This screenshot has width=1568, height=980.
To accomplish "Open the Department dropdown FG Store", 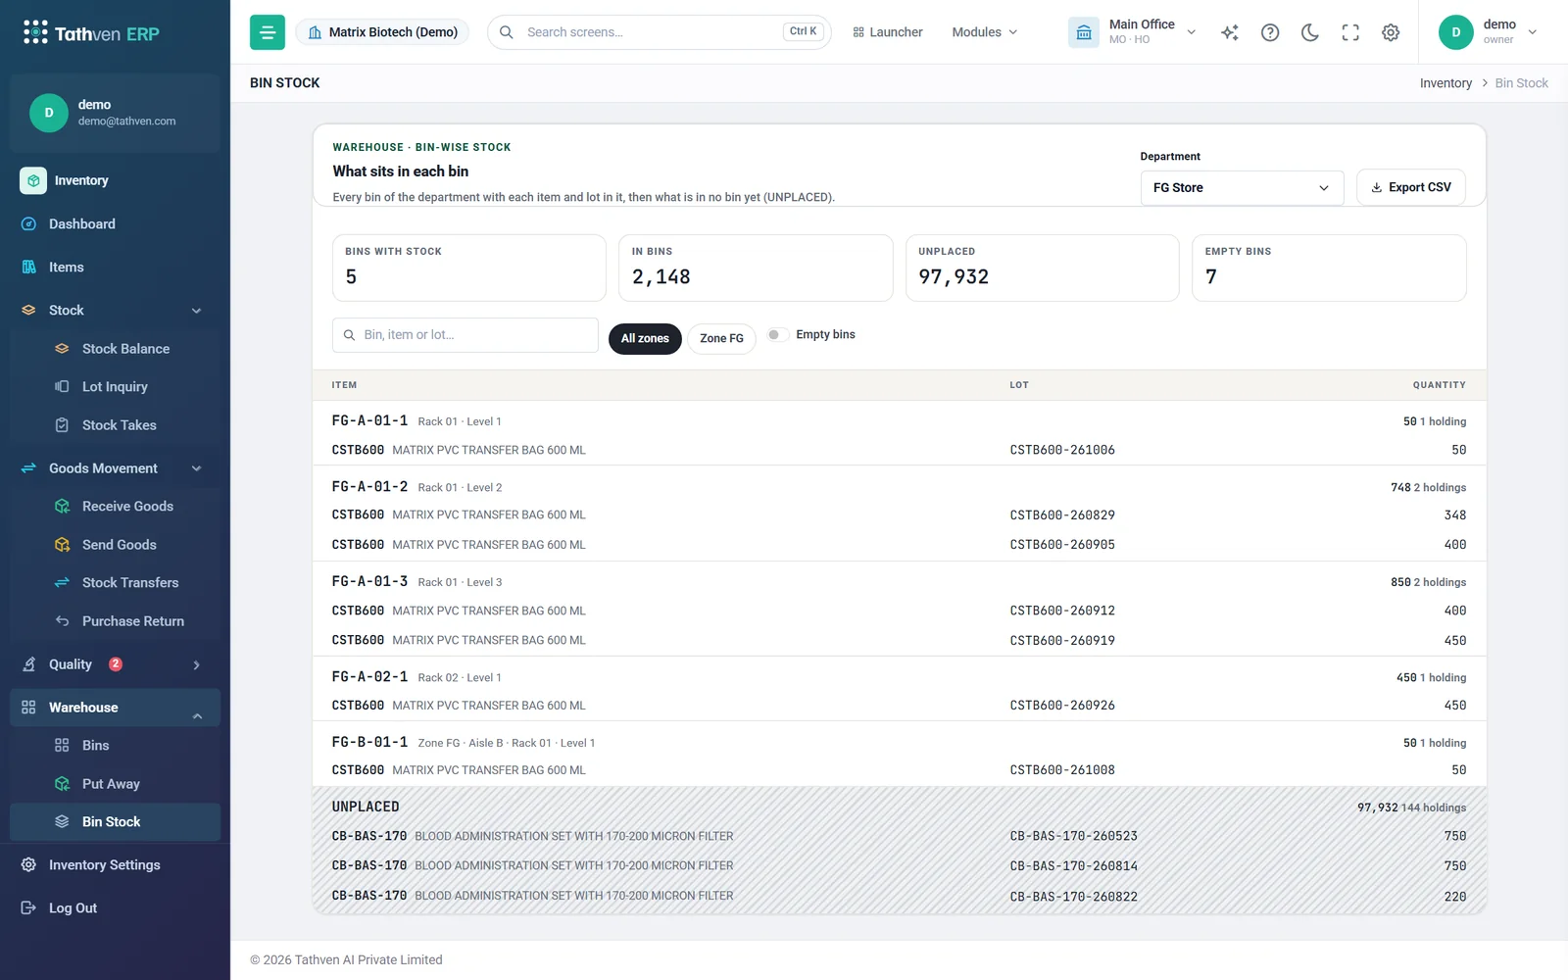I will click(1242, 188).
